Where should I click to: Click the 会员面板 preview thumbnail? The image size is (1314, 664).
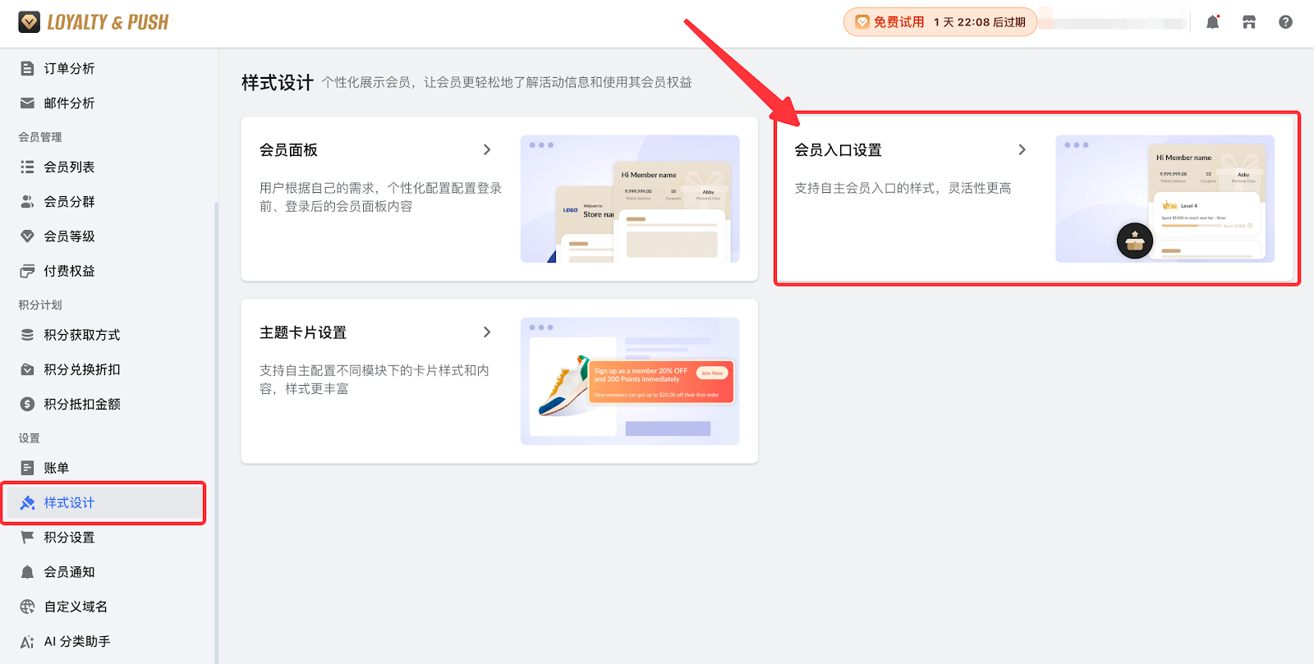(630, 199)
